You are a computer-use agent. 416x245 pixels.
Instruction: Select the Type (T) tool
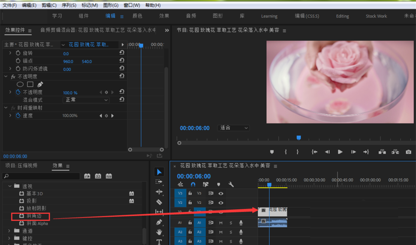tap(159, 242)
